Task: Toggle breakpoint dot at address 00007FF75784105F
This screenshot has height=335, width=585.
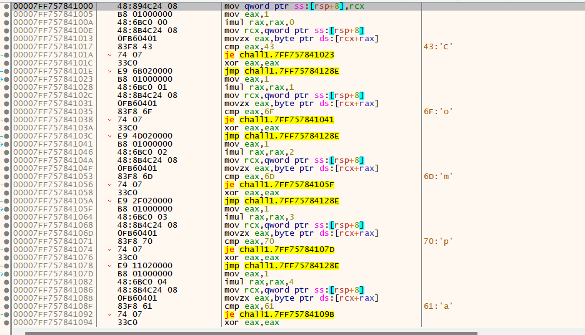Action: 6,209
